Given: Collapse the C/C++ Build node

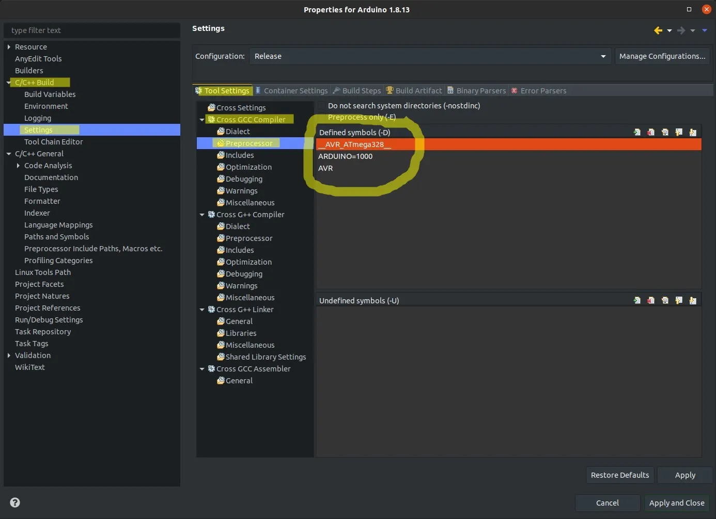Looking at the screenshot, I should [9, 83].
